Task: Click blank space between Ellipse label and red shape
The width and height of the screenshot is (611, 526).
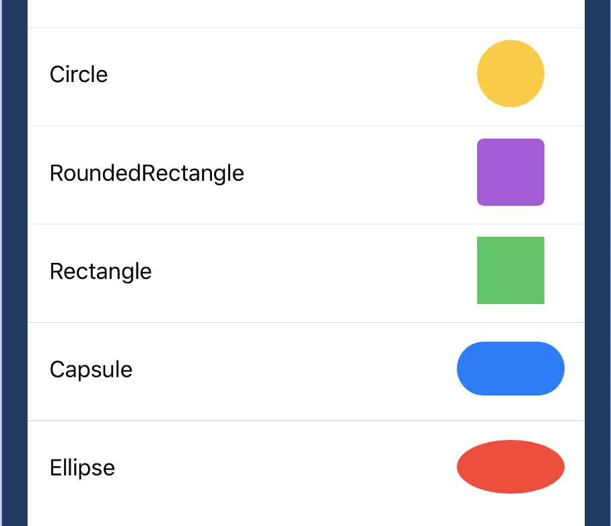Action: [x=286, y=468]
